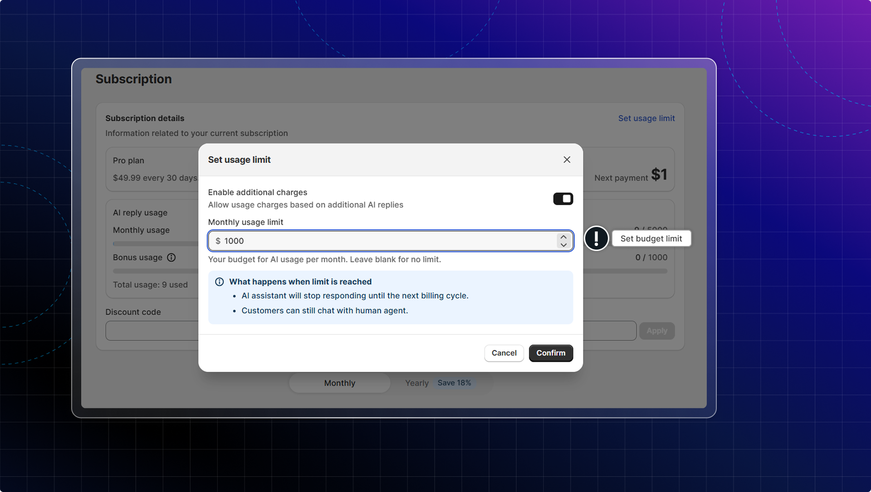This screenshot has width=871, height=492.
Task: Click the exclamation alert icon
Action: coord(596,238)
